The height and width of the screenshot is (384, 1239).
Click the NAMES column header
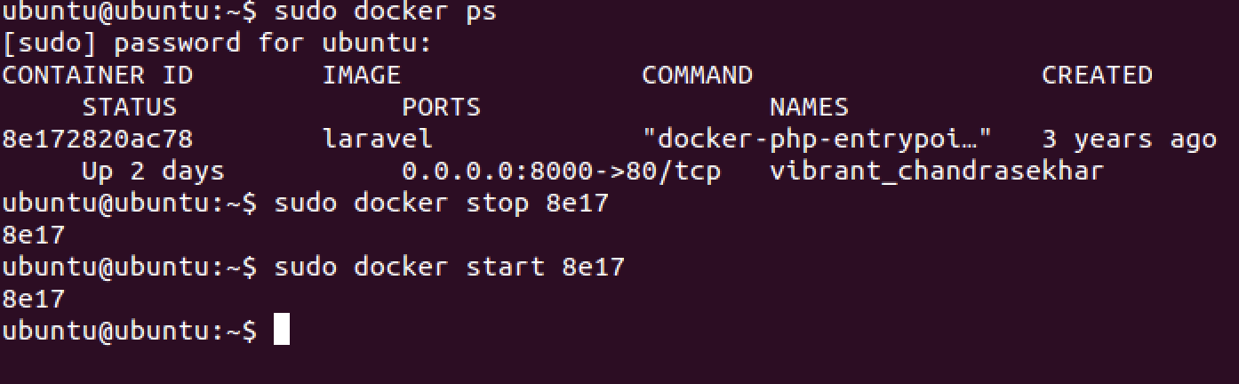coord(809,107)
